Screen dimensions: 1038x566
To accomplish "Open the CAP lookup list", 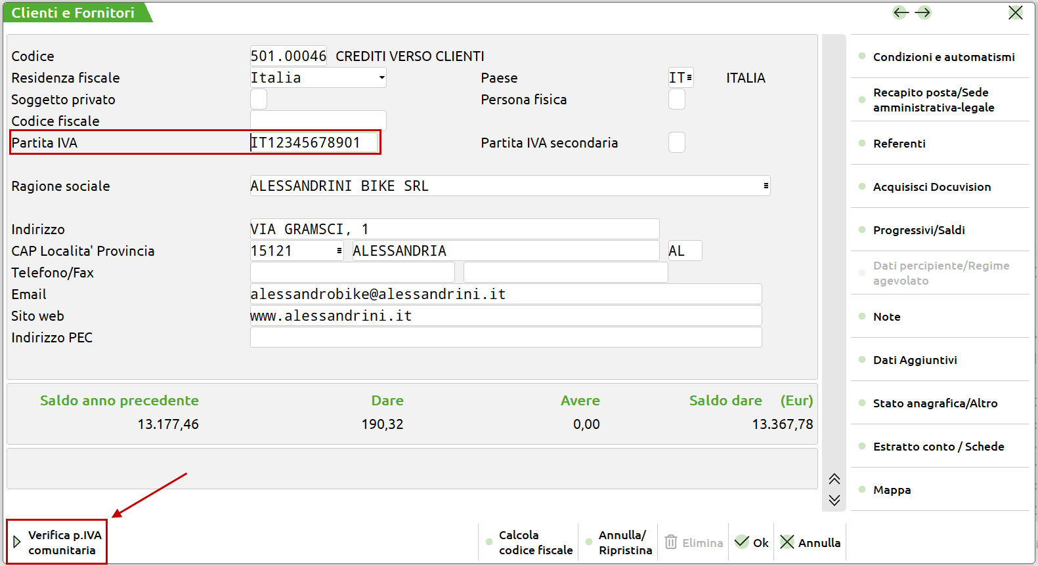I will click(x=339, y=251).
